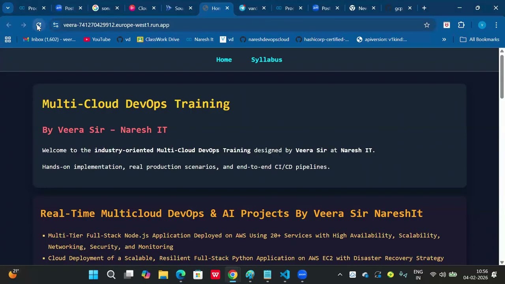Launch Copilot from the taskbar
Screen dimensions: 505x284
[x=146, y=275]
